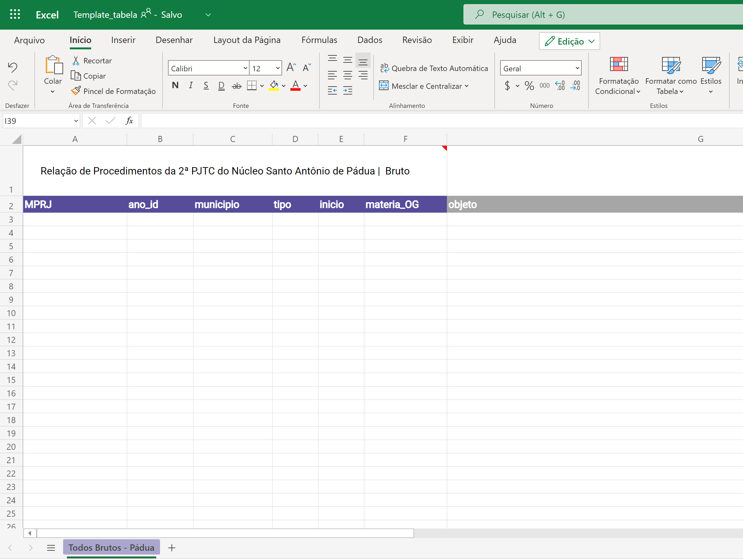Open fill color dropdown arrow
The height and width of the screenshot is (559, 743).
tap(284, 86)
